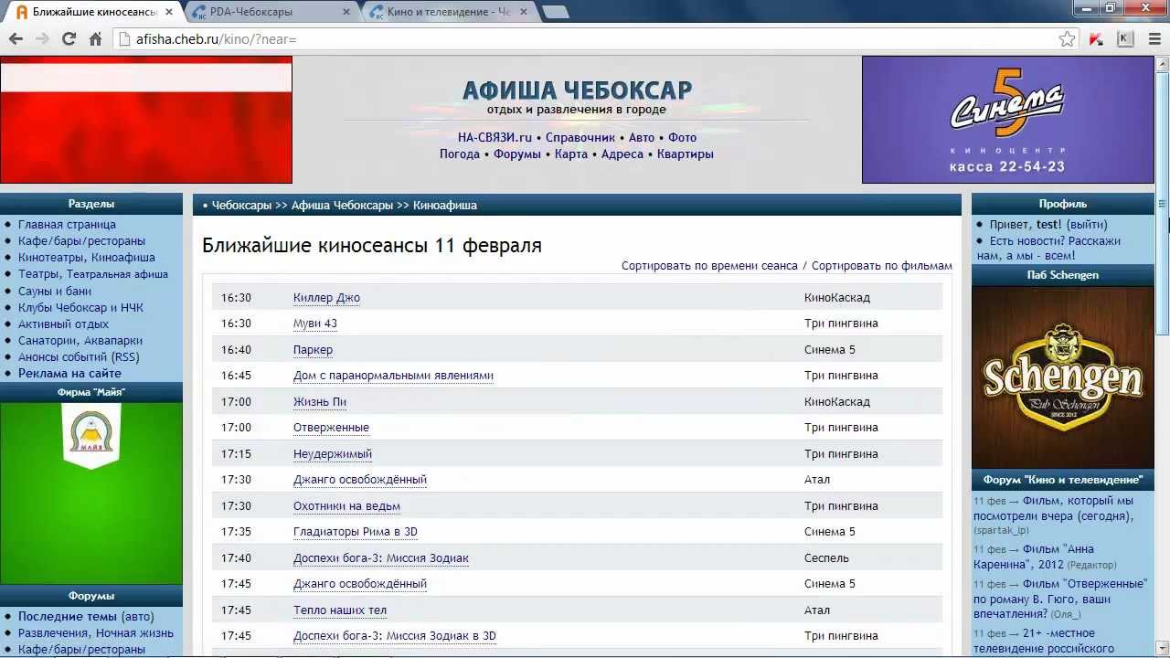This screenshot has height=658, width=1170.
Task: Click the Киноафиша breadcrumb link
Action: [x=445, y=206]
